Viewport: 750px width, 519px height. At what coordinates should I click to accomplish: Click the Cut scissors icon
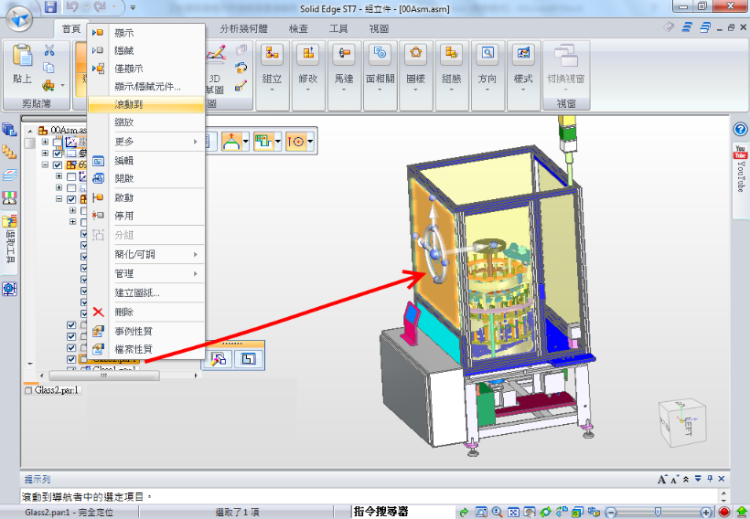pos(50,50)
